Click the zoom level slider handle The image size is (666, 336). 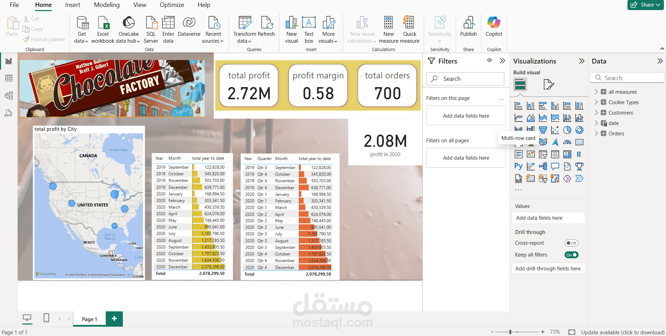(x=510, y=332)
